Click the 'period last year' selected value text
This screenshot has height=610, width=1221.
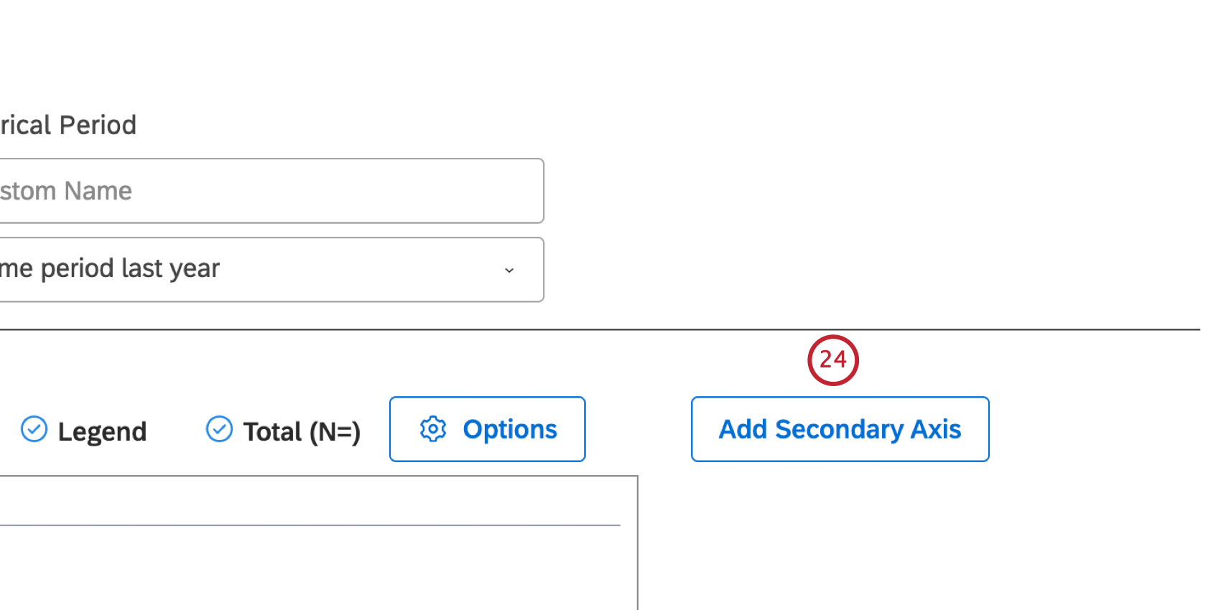coord(129,268)
